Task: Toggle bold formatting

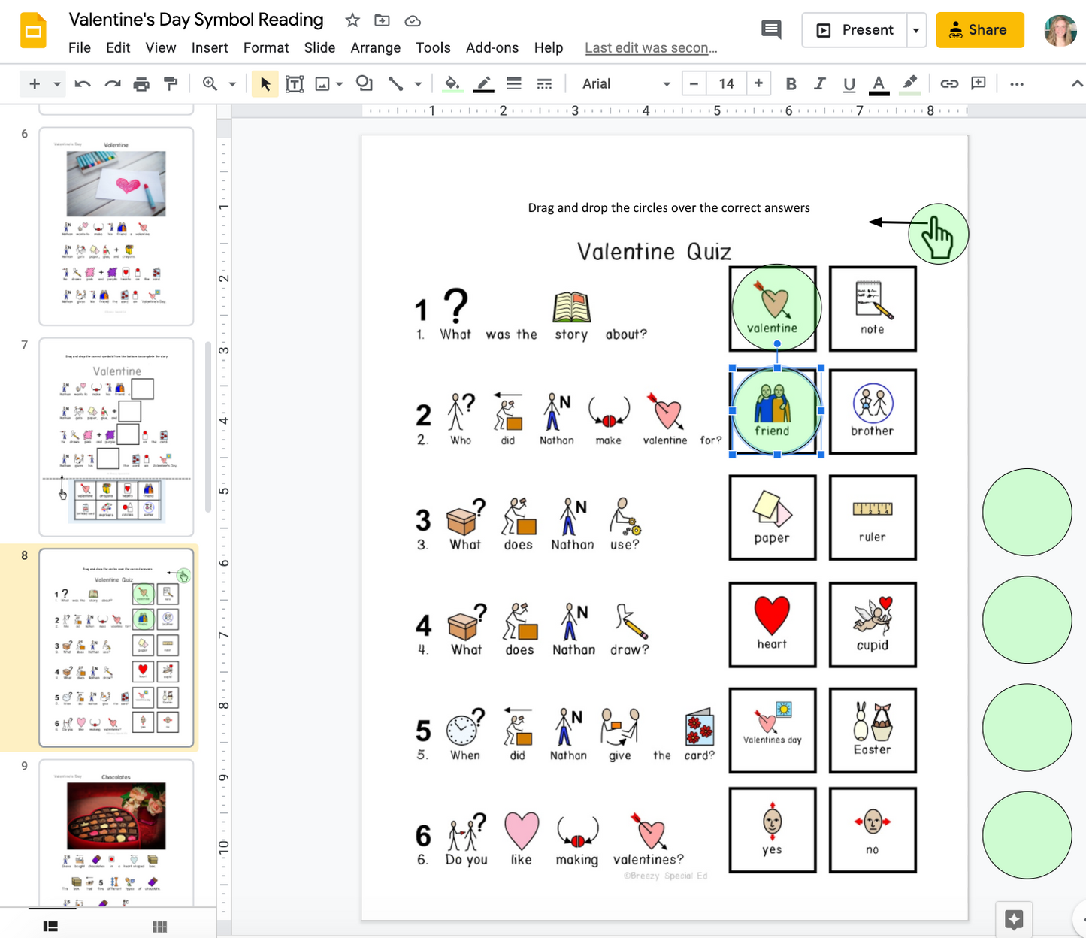Action: [x=790, y=83]
